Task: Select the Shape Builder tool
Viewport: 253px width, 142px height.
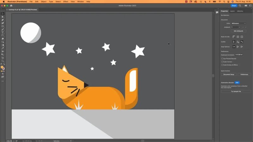Action: point(3,42)
